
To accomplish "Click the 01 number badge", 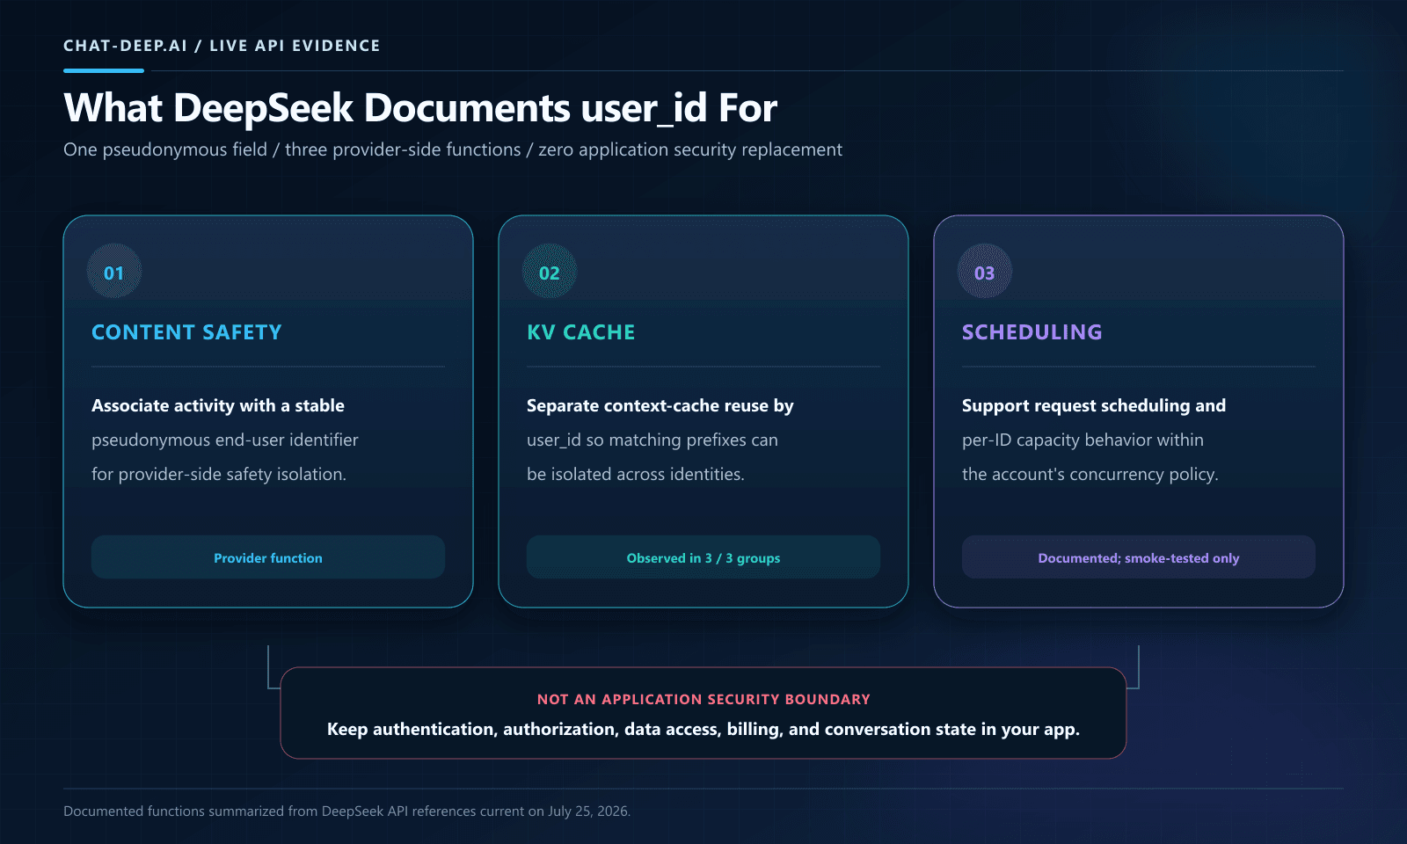I will pos(114,272).
